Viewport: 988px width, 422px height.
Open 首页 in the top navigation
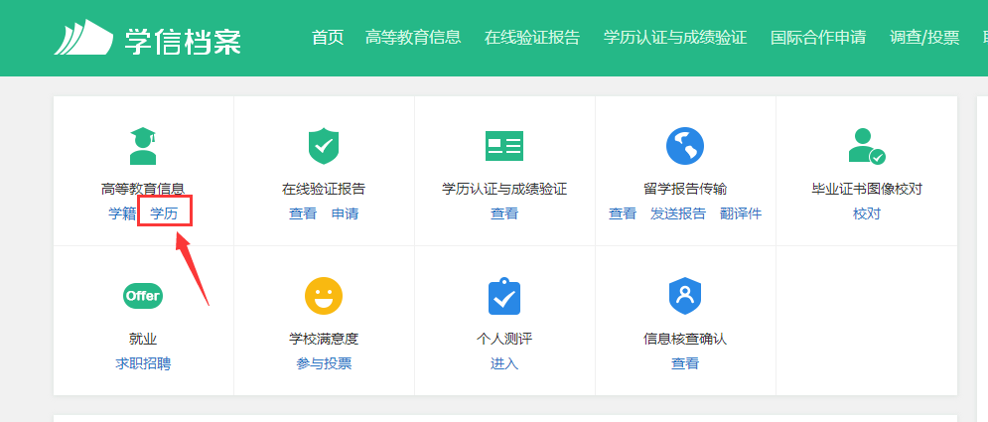tap(328, 38)
